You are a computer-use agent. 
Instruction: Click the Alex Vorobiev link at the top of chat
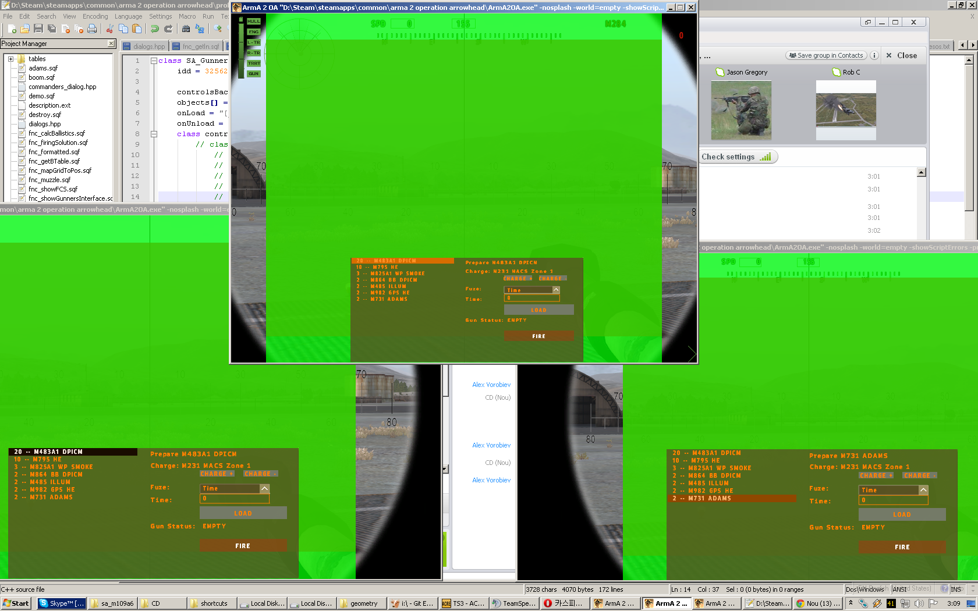[x=491, y=385]
